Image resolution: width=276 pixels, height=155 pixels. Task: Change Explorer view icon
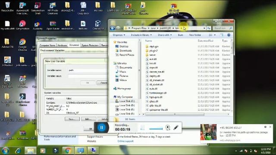tap(210, 35)
